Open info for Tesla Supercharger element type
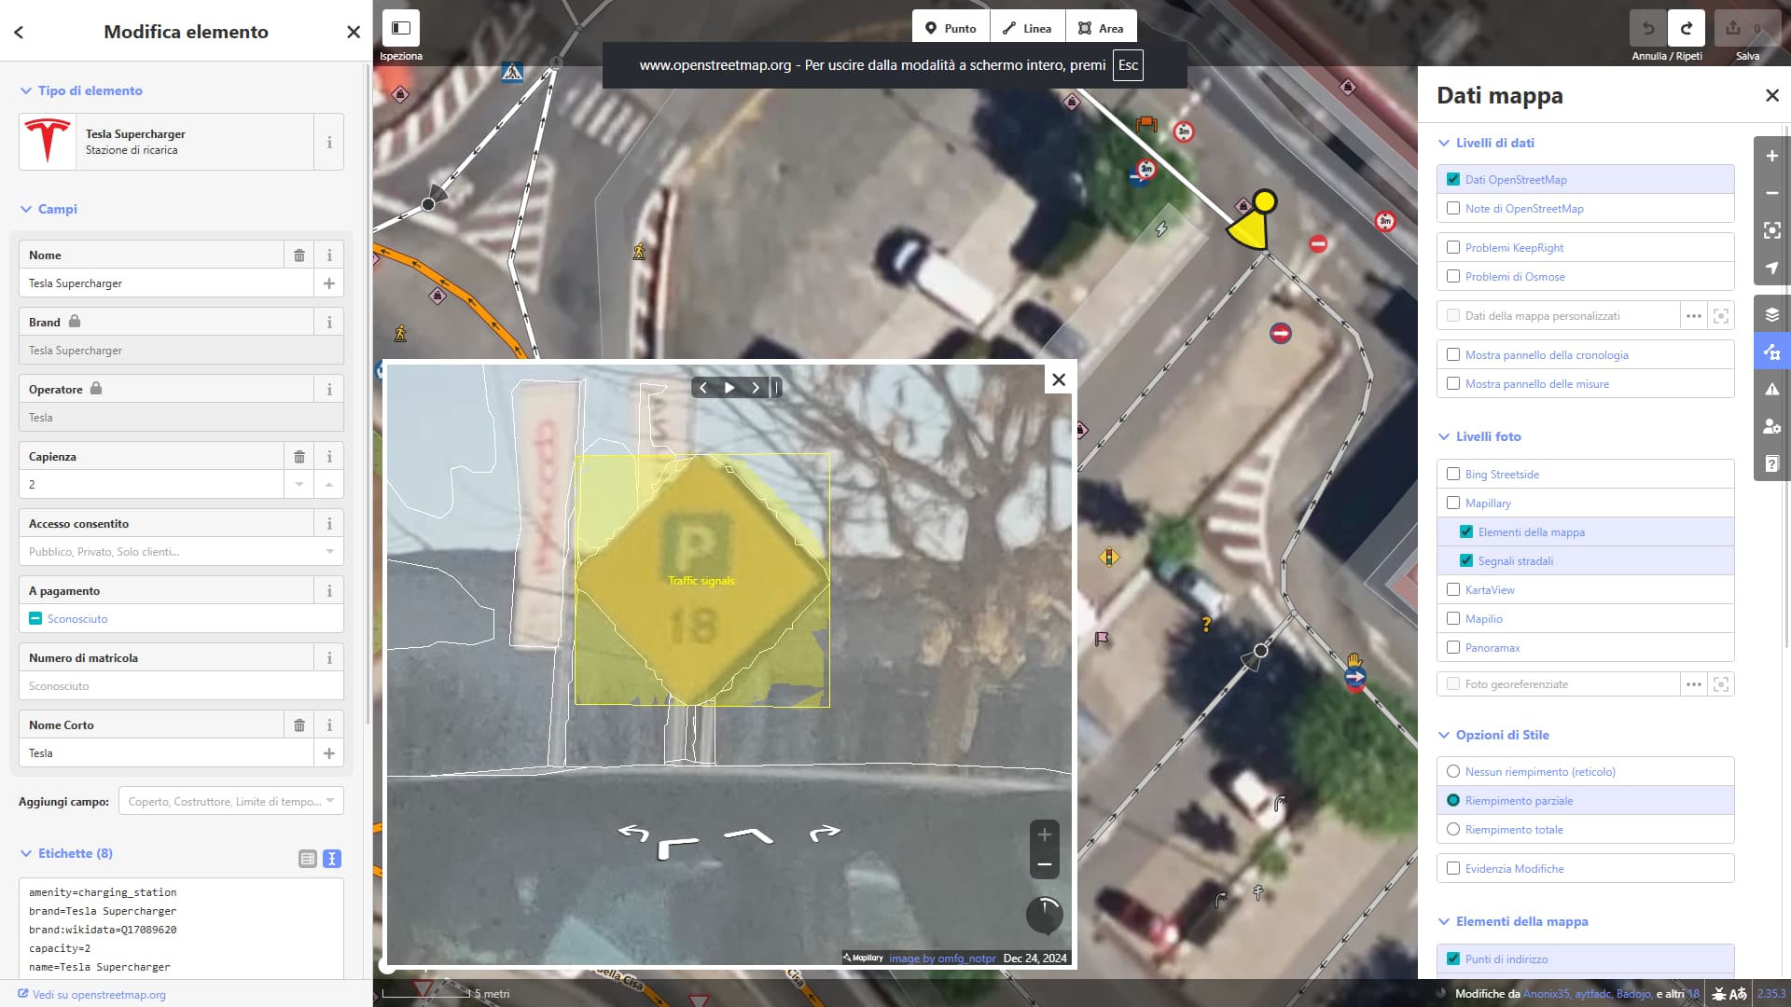The height and width of the screenshot is (1007, 1791). point(329,143)
